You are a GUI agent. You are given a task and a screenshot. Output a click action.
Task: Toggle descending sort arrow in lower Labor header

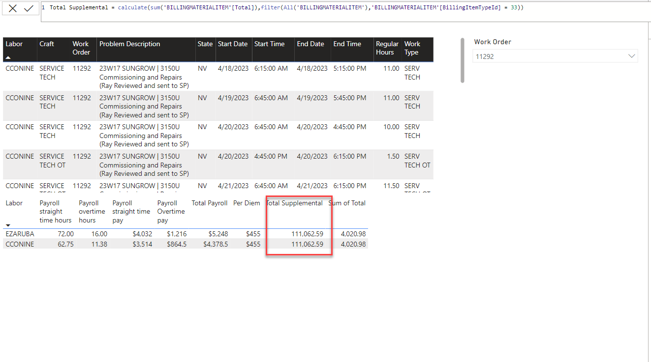[x=8, y=225]
